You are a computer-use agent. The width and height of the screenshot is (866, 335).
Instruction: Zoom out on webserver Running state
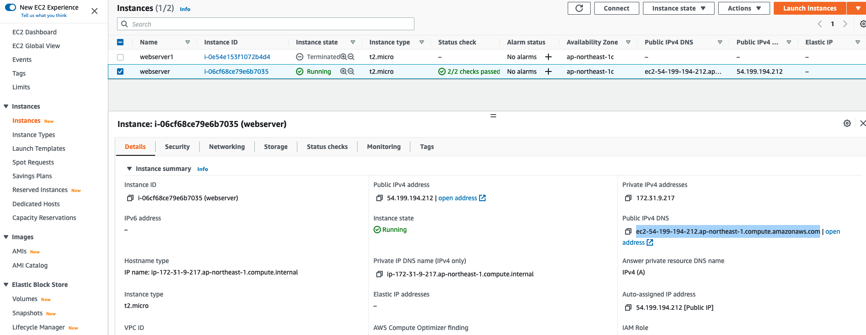tap(351, 71)
